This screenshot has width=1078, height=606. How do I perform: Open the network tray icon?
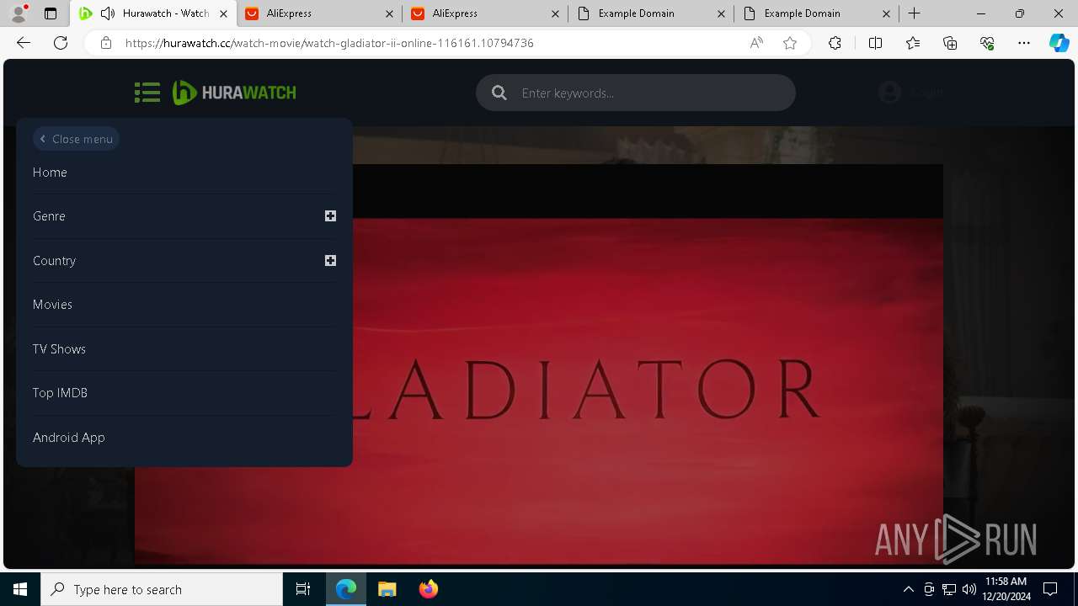949,589
